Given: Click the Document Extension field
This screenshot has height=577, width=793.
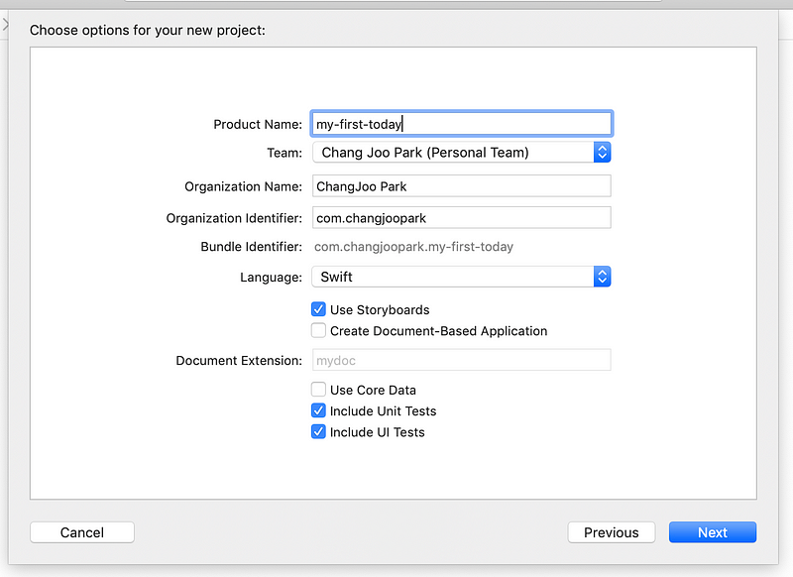Looking at the screenshot, I should pos(461,360).
